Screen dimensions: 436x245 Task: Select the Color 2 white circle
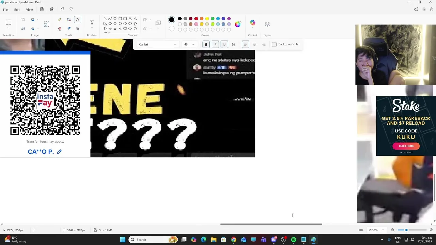tap(172, 29)
